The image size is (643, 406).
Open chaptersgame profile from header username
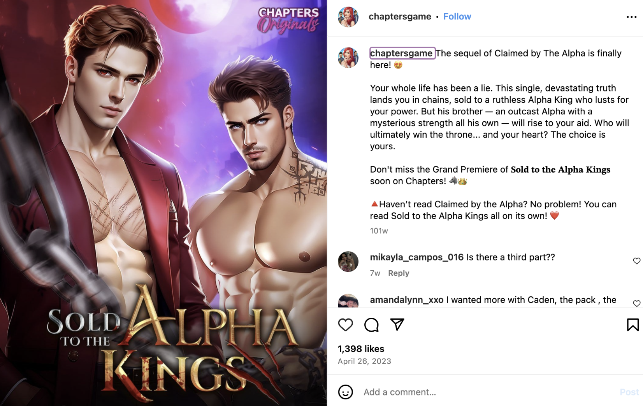(x=400, y=17)
